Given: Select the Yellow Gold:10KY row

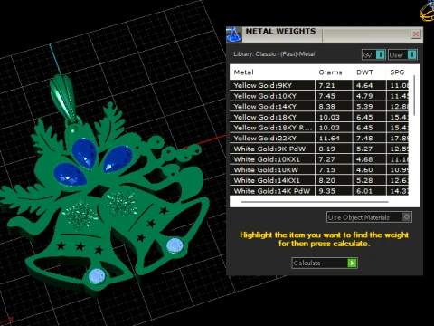Looking at the screenshot, I should [x=319, y=96].
